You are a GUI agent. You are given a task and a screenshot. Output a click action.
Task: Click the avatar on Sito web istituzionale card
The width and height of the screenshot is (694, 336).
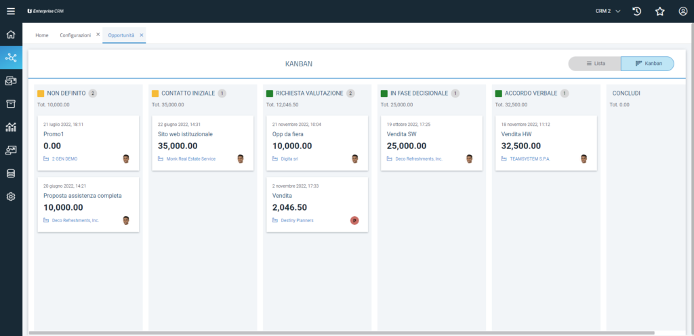[x=241, y=159]
